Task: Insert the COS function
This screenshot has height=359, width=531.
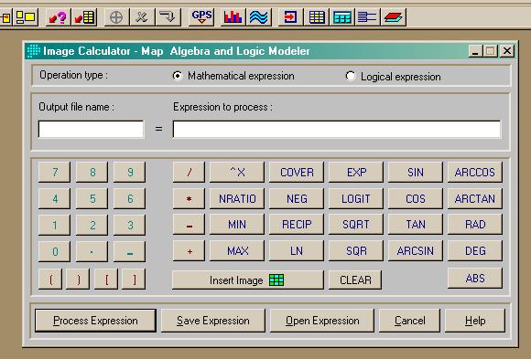Action: tap(415, 198)
